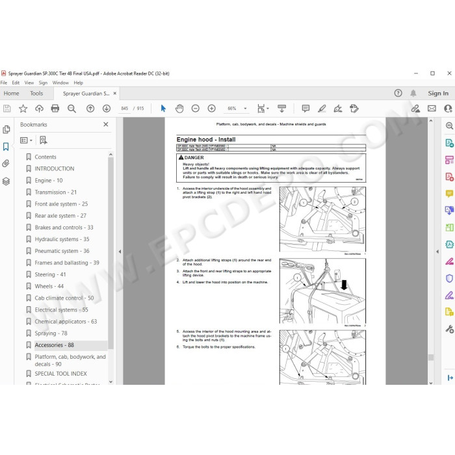Screen dimensions: 455x455
Task: Click the add new bookmark icon
Action: [44, 140]
